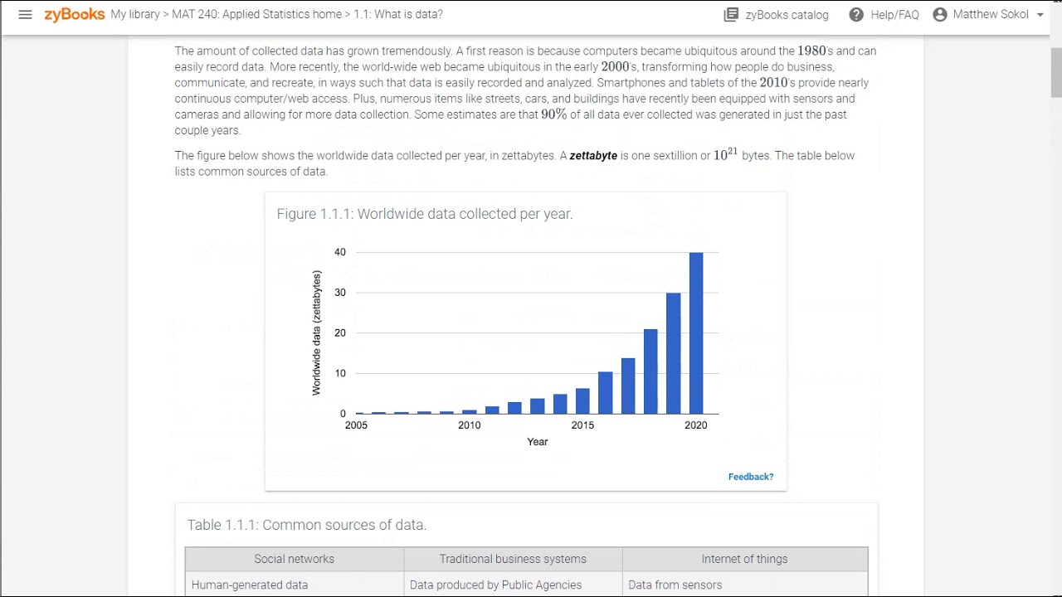Click the "Internet of things" column header

pyautogui.click(x=744, y=559)
